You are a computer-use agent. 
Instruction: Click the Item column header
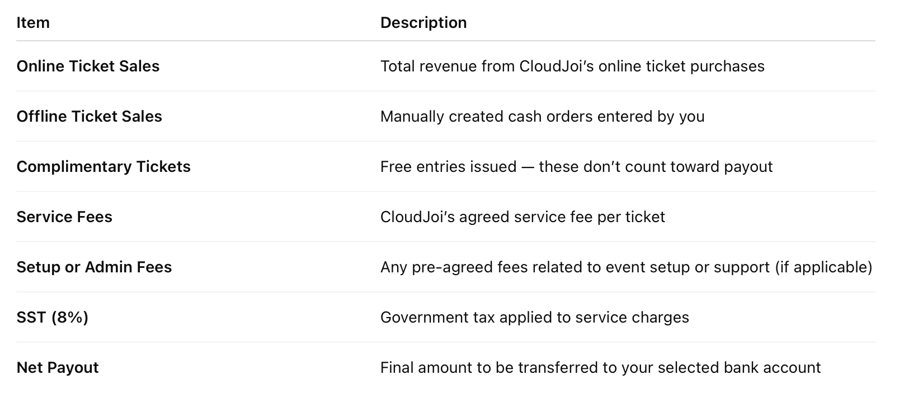click(x=33, y=23)
